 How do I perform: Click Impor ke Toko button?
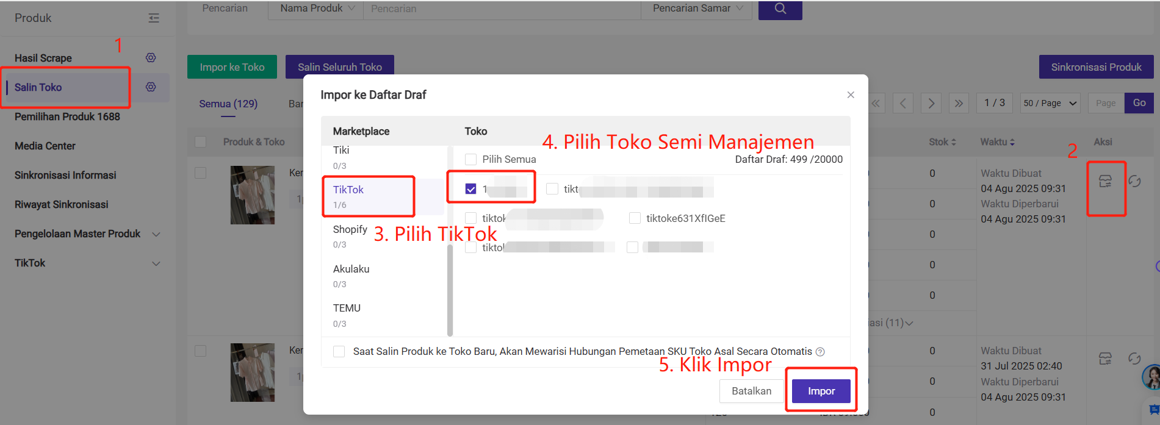(x=232, y=67)
